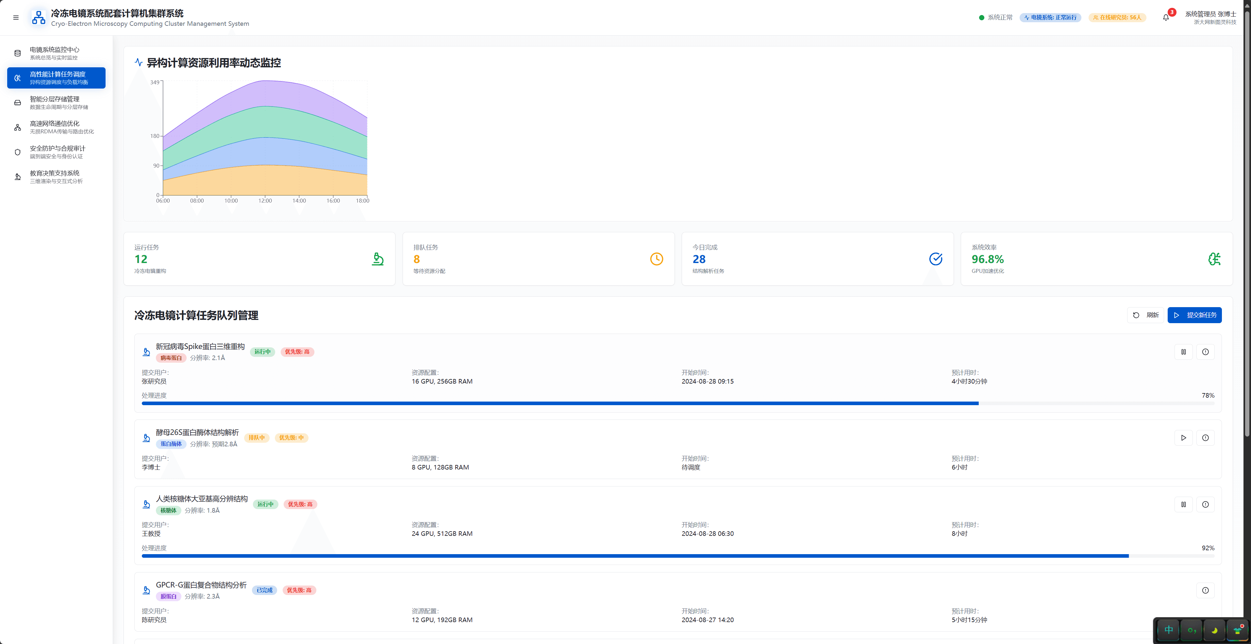
Task: Pause the Spike蛋白三维重构 task
Action: tap(1183, 352)
